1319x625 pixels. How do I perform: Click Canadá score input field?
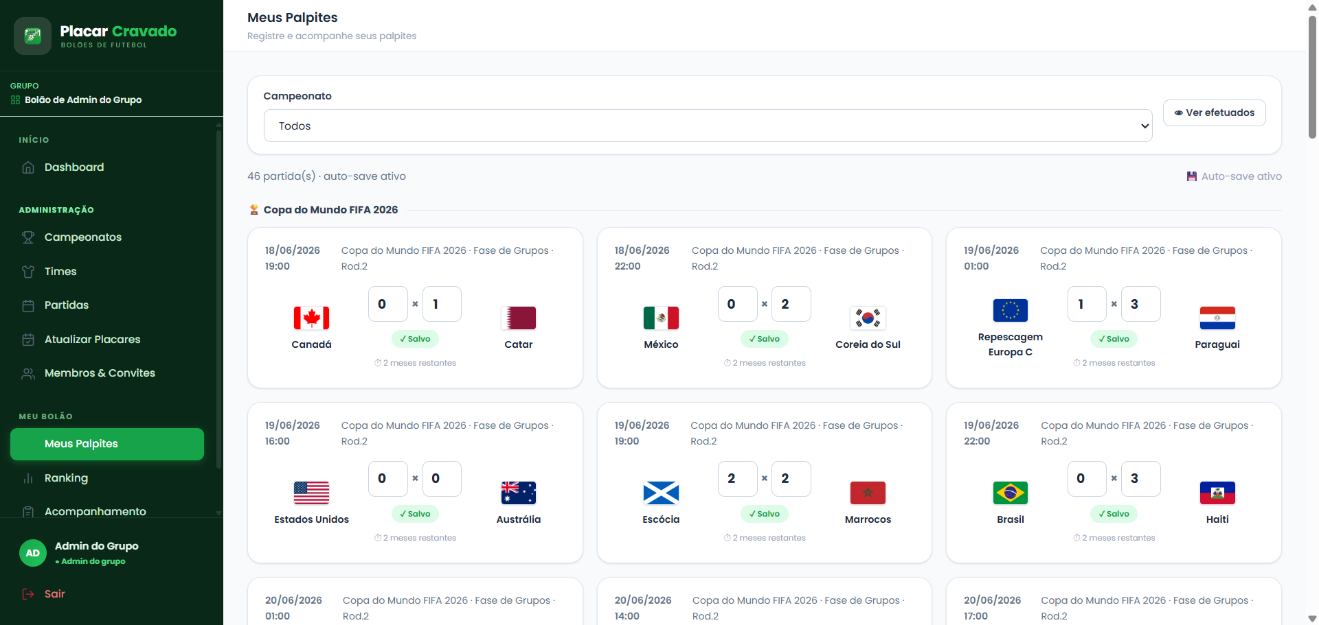click(x=387, y=304)
